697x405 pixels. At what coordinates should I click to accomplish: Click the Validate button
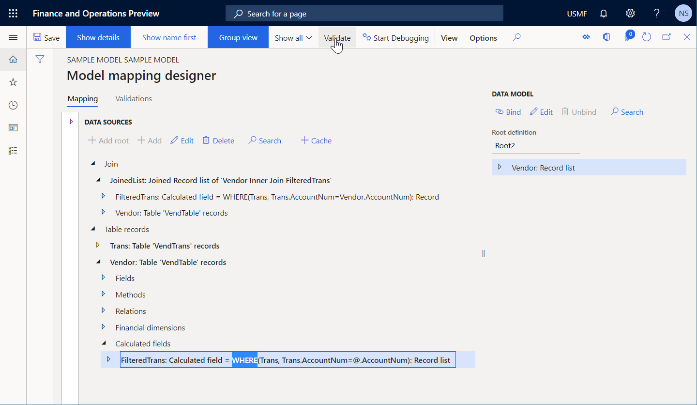click(x=337, y=37)
